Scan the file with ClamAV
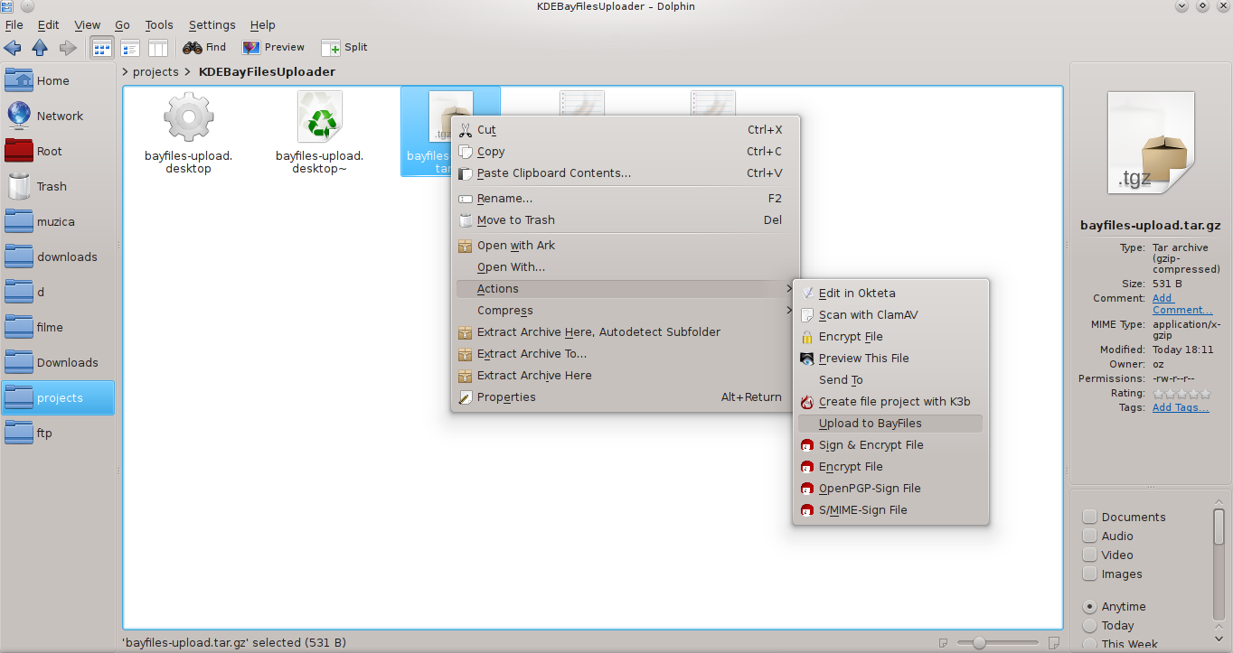Screen dimensions: 1233x653 [x=890, y=315]
